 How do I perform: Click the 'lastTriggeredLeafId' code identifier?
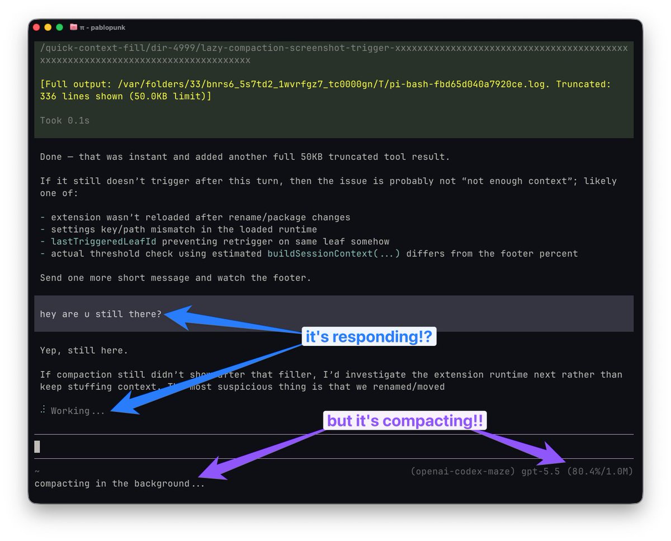click(x=103, y=241)
